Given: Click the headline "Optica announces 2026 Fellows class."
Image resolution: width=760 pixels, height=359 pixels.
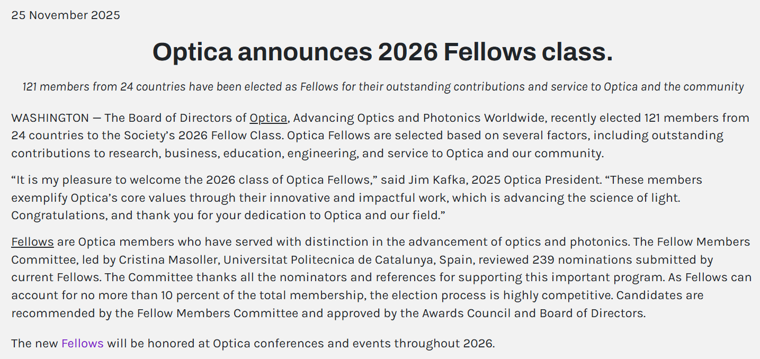Looking at the screenshot, I should 382,52.
